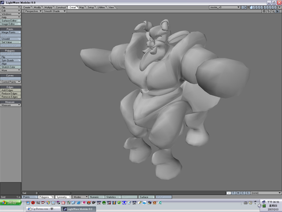Open the Surface Editor
The height and width of the screenshot is (212, 282).
(11, 21)
